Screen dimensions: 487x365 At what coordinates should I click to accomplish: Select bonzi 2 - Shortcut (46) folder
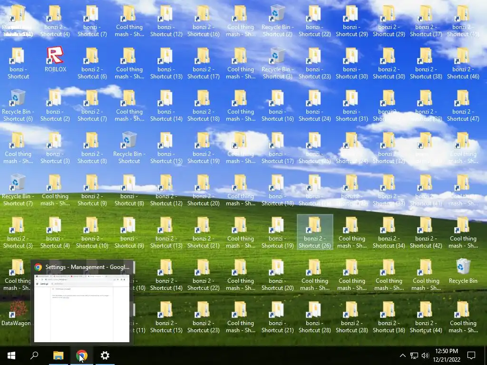(x=463, y=63)
